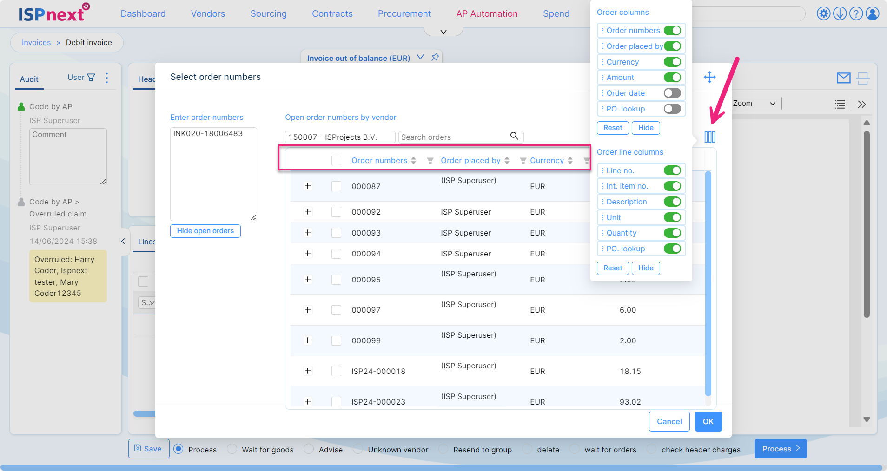Select the Process radio button
Viewport: 887px width, 471px height.
[x=178, y=449]
